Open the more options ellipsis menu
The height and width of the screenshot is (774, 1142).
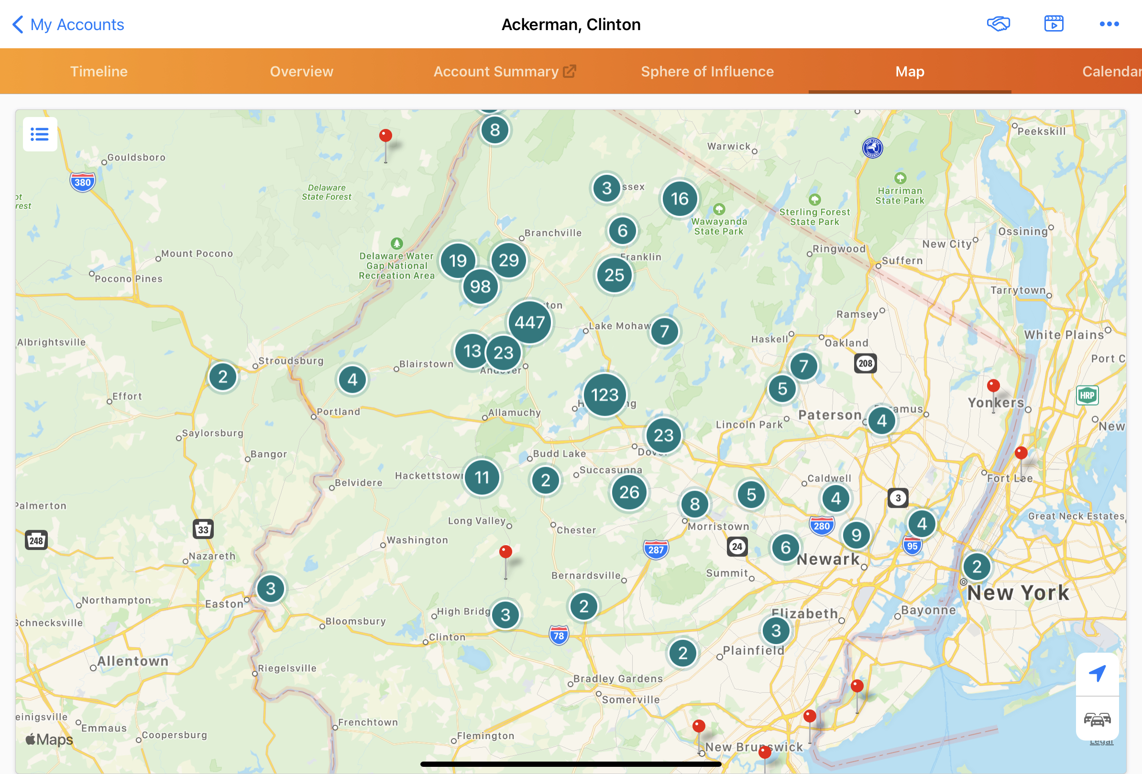pyautogui.click(x=1109, y=24)
